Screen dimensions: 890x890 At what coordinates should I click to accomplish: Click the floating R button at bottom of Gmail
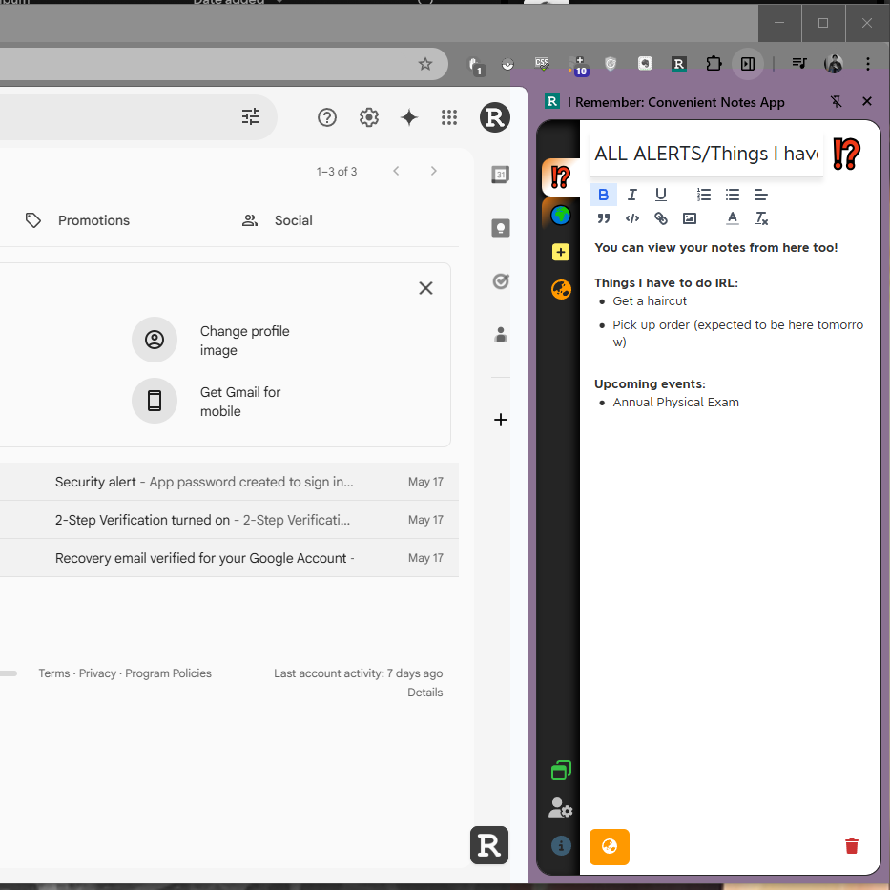point(488,845)
